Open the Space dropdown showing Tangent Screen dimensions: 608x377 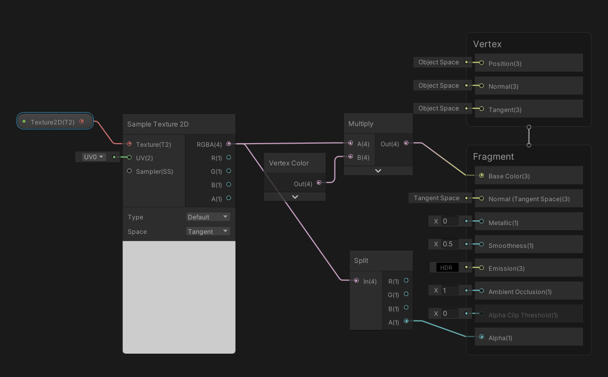(x=208, y=231)
